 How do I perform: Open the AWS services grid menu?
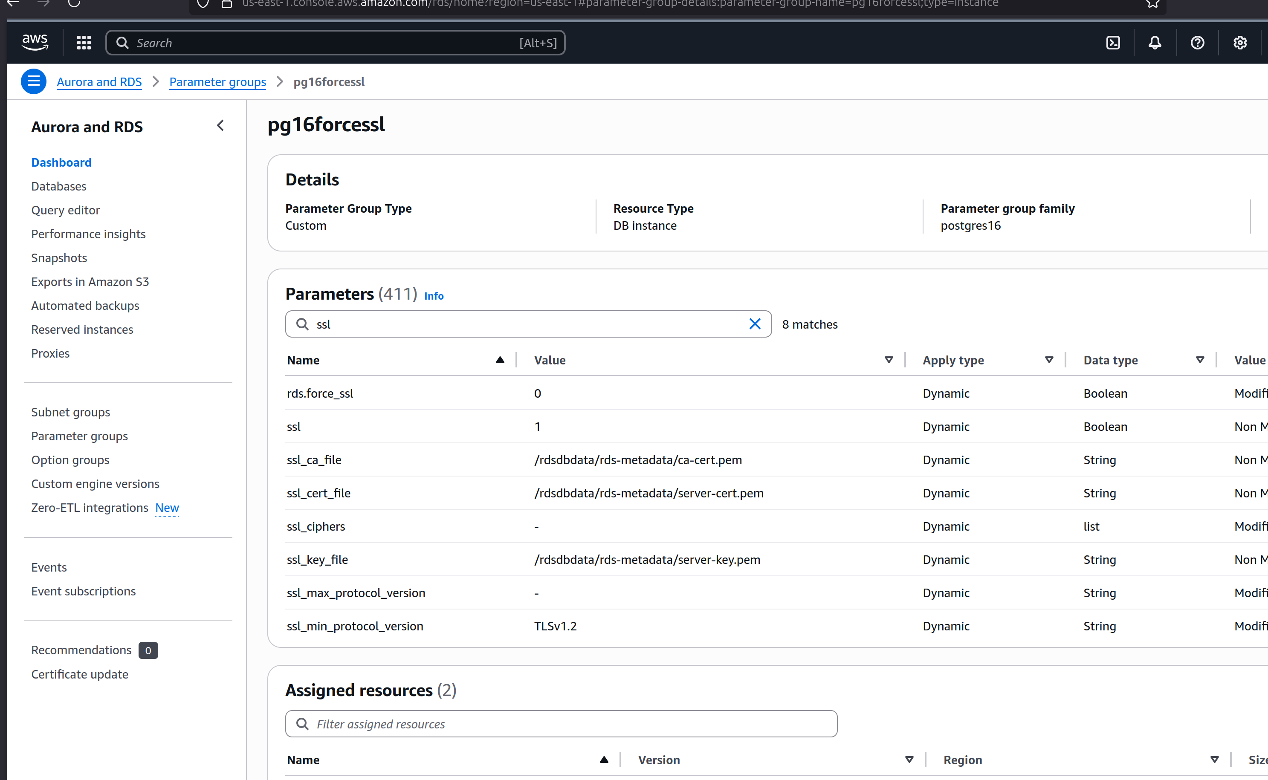(84, 43)
